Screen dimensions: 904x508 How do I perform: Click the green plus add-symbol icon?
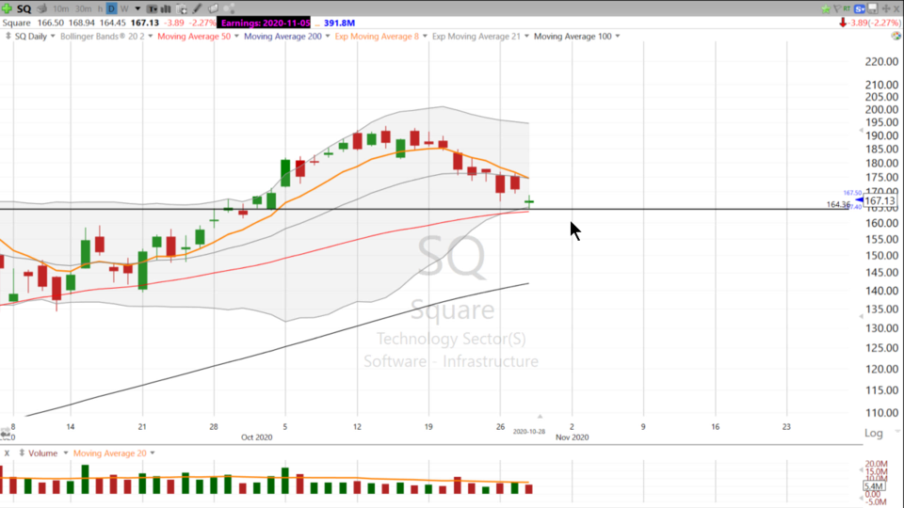tap(7, 8)
